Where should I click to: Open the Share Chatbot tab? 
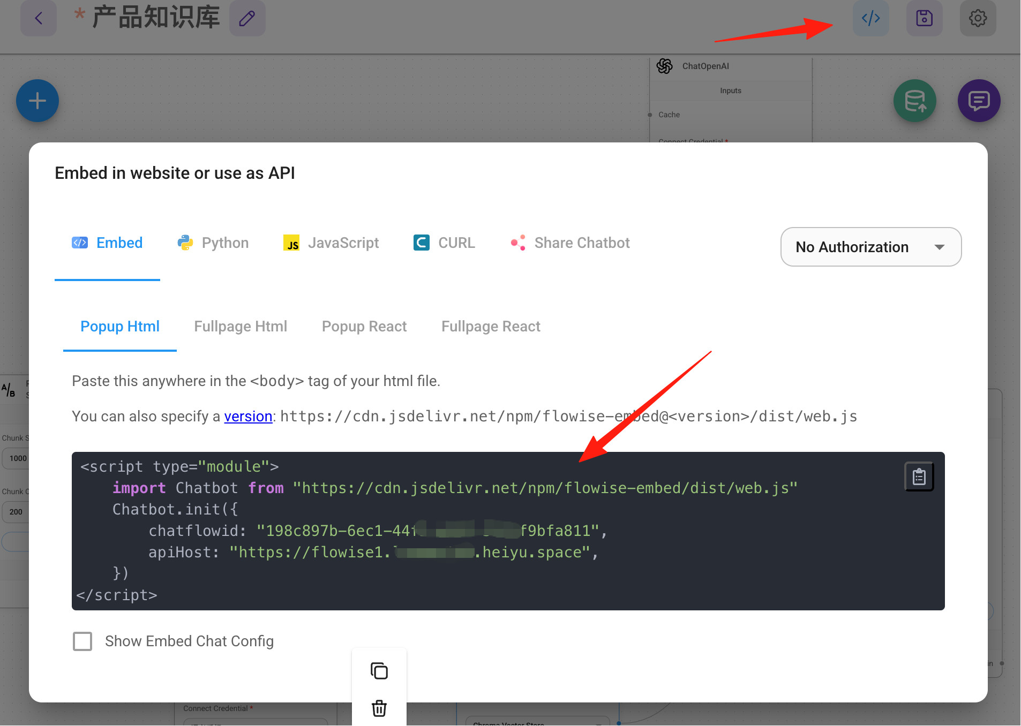tap(570, 243)
